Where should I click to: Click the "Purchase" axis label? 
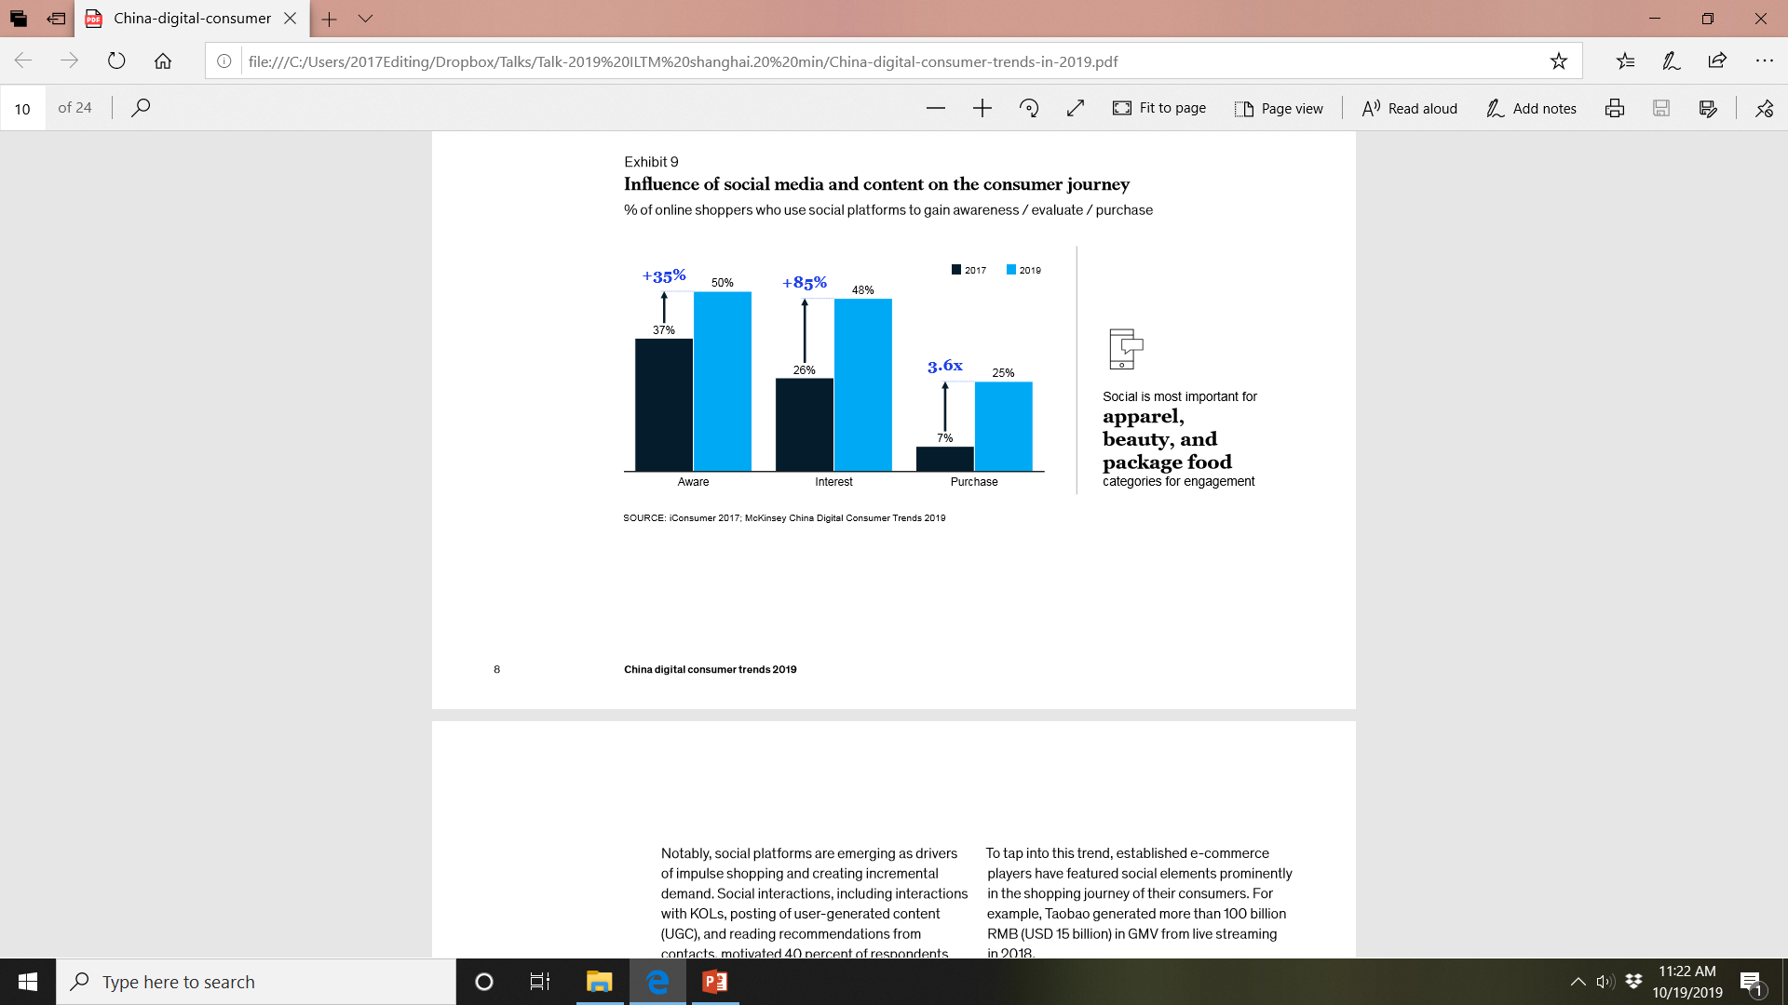974,482
